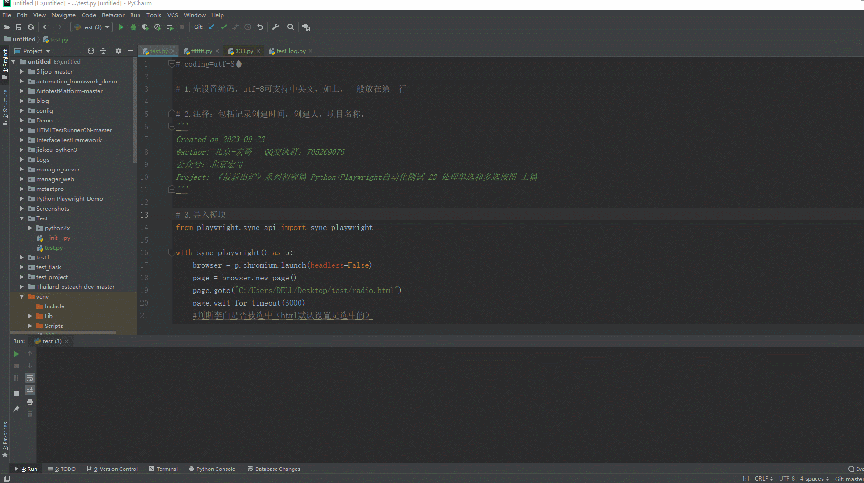Toggle tool window bars at the status bar corner
The width and height of the screenshot is (864, 483).
(x=7, y=478)
